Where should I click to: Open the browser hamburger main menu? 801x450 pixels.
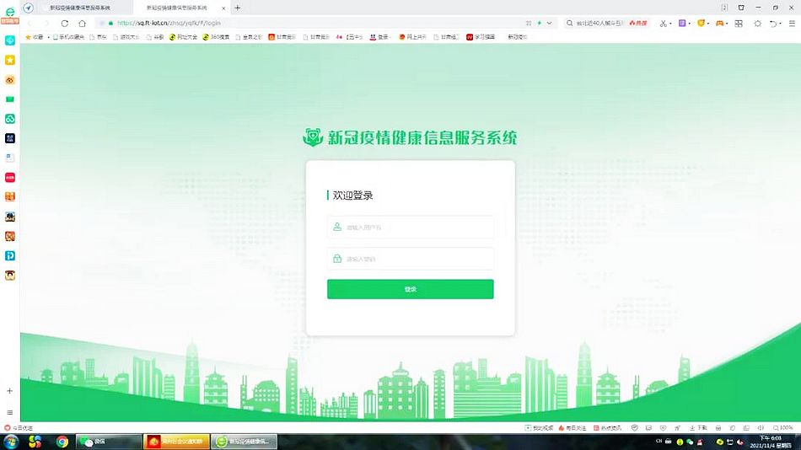point(793,23)
